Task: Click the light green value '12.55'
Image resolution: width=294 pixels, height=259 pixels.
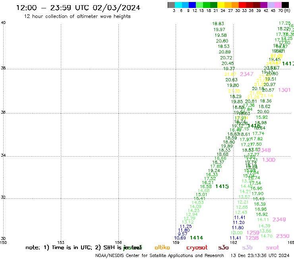Action: [x=242, y=207]
